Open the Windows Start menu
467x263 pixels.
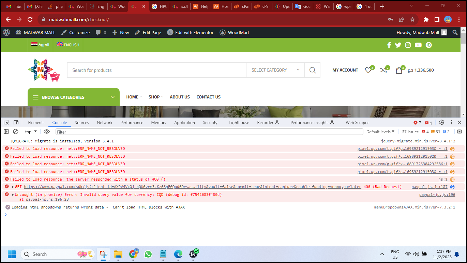coord(12,254)
